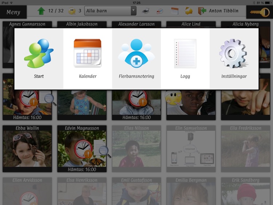Screen dimensions: 273x205
Task: Click the green up arrow icon
Action: coord(41,11)
